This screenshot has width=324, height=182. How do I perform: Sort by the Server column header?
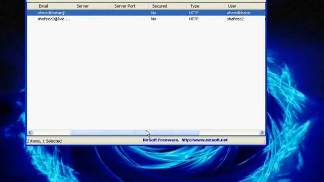pyautogui.click(x=92, y=6)
